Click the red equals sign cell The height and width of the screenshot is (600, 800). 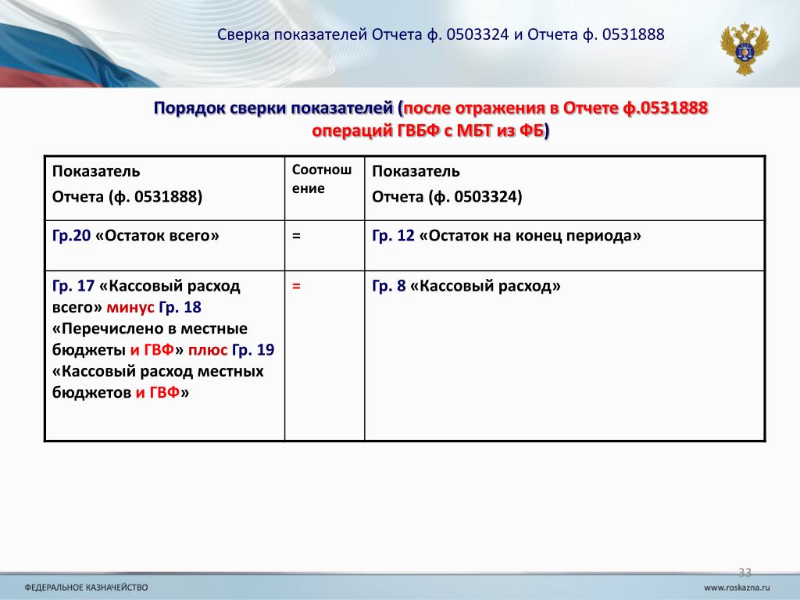324,355
